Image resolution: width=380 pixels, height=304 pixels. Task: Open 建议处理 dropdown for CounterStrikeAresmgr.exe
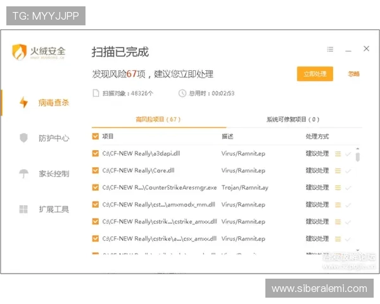(317, 187)
